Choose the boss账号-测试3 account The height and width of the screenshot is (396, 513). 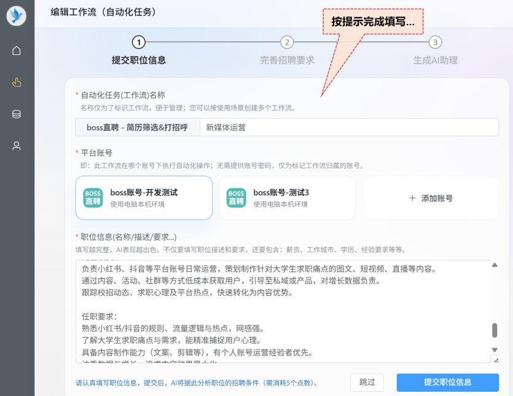pyautogui.click(x=287, y=198)
